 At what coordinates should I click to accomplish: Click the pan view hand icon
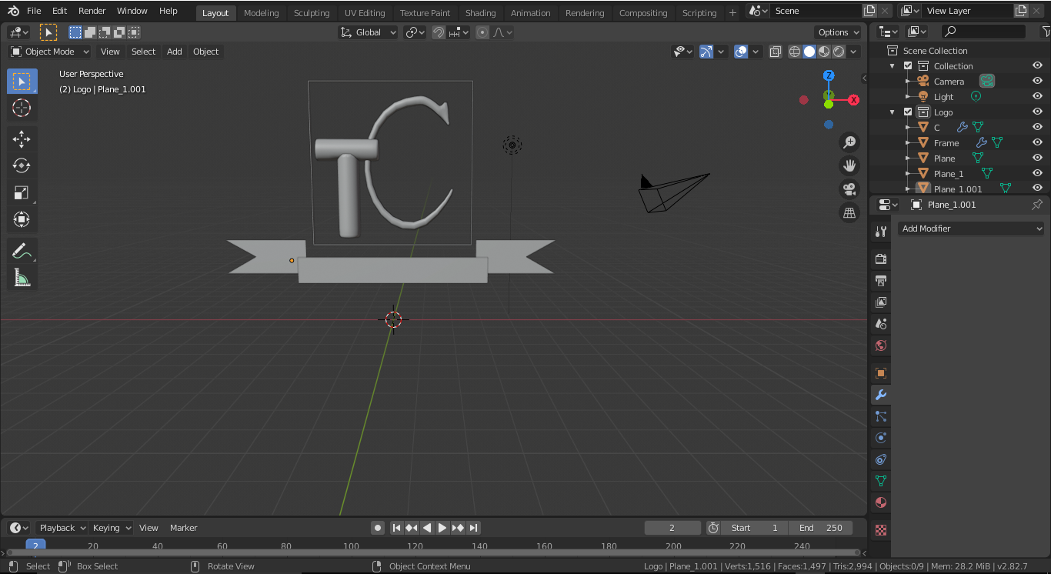click(x=849, y=165)
